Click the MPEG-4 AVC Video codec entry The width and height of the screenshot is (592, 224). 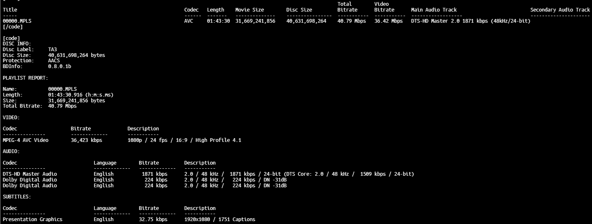coord(26,140)
